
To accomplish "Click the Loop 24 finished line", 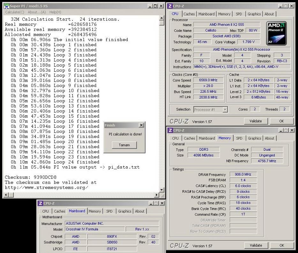I will coord(55,162).
